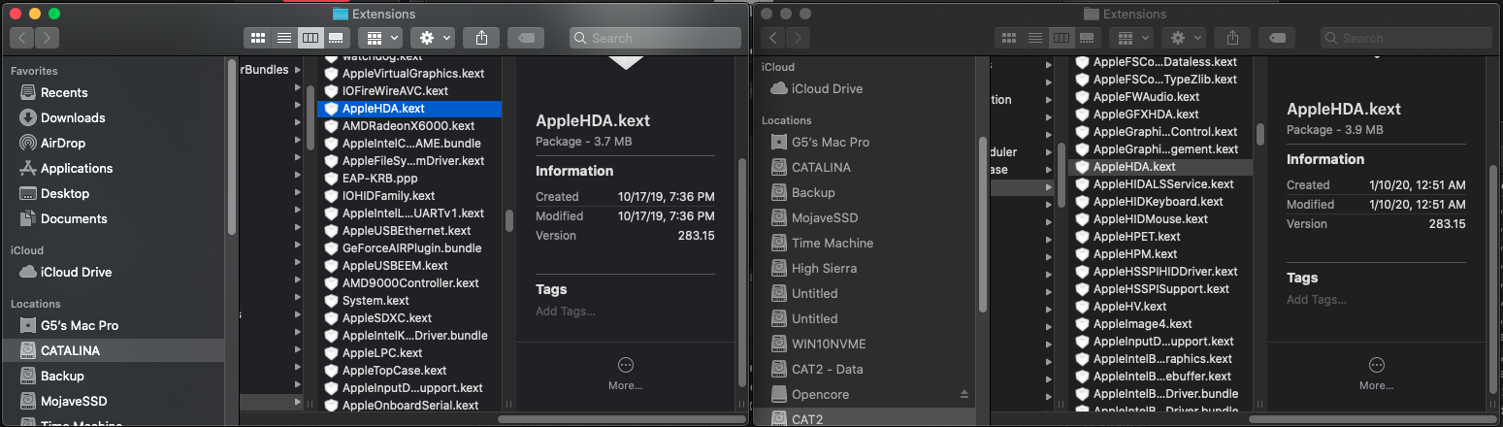Select MojaveSSD in left sidebar

tap(74, 401)
